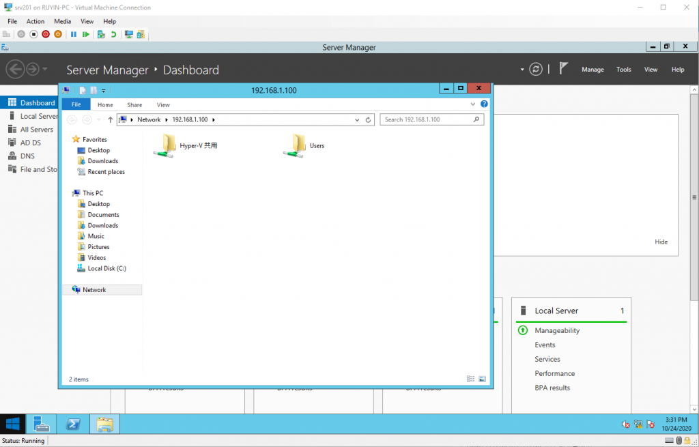
Task: Select the Users shared folder
Action: pyautogui.click(x=304, y=146)
